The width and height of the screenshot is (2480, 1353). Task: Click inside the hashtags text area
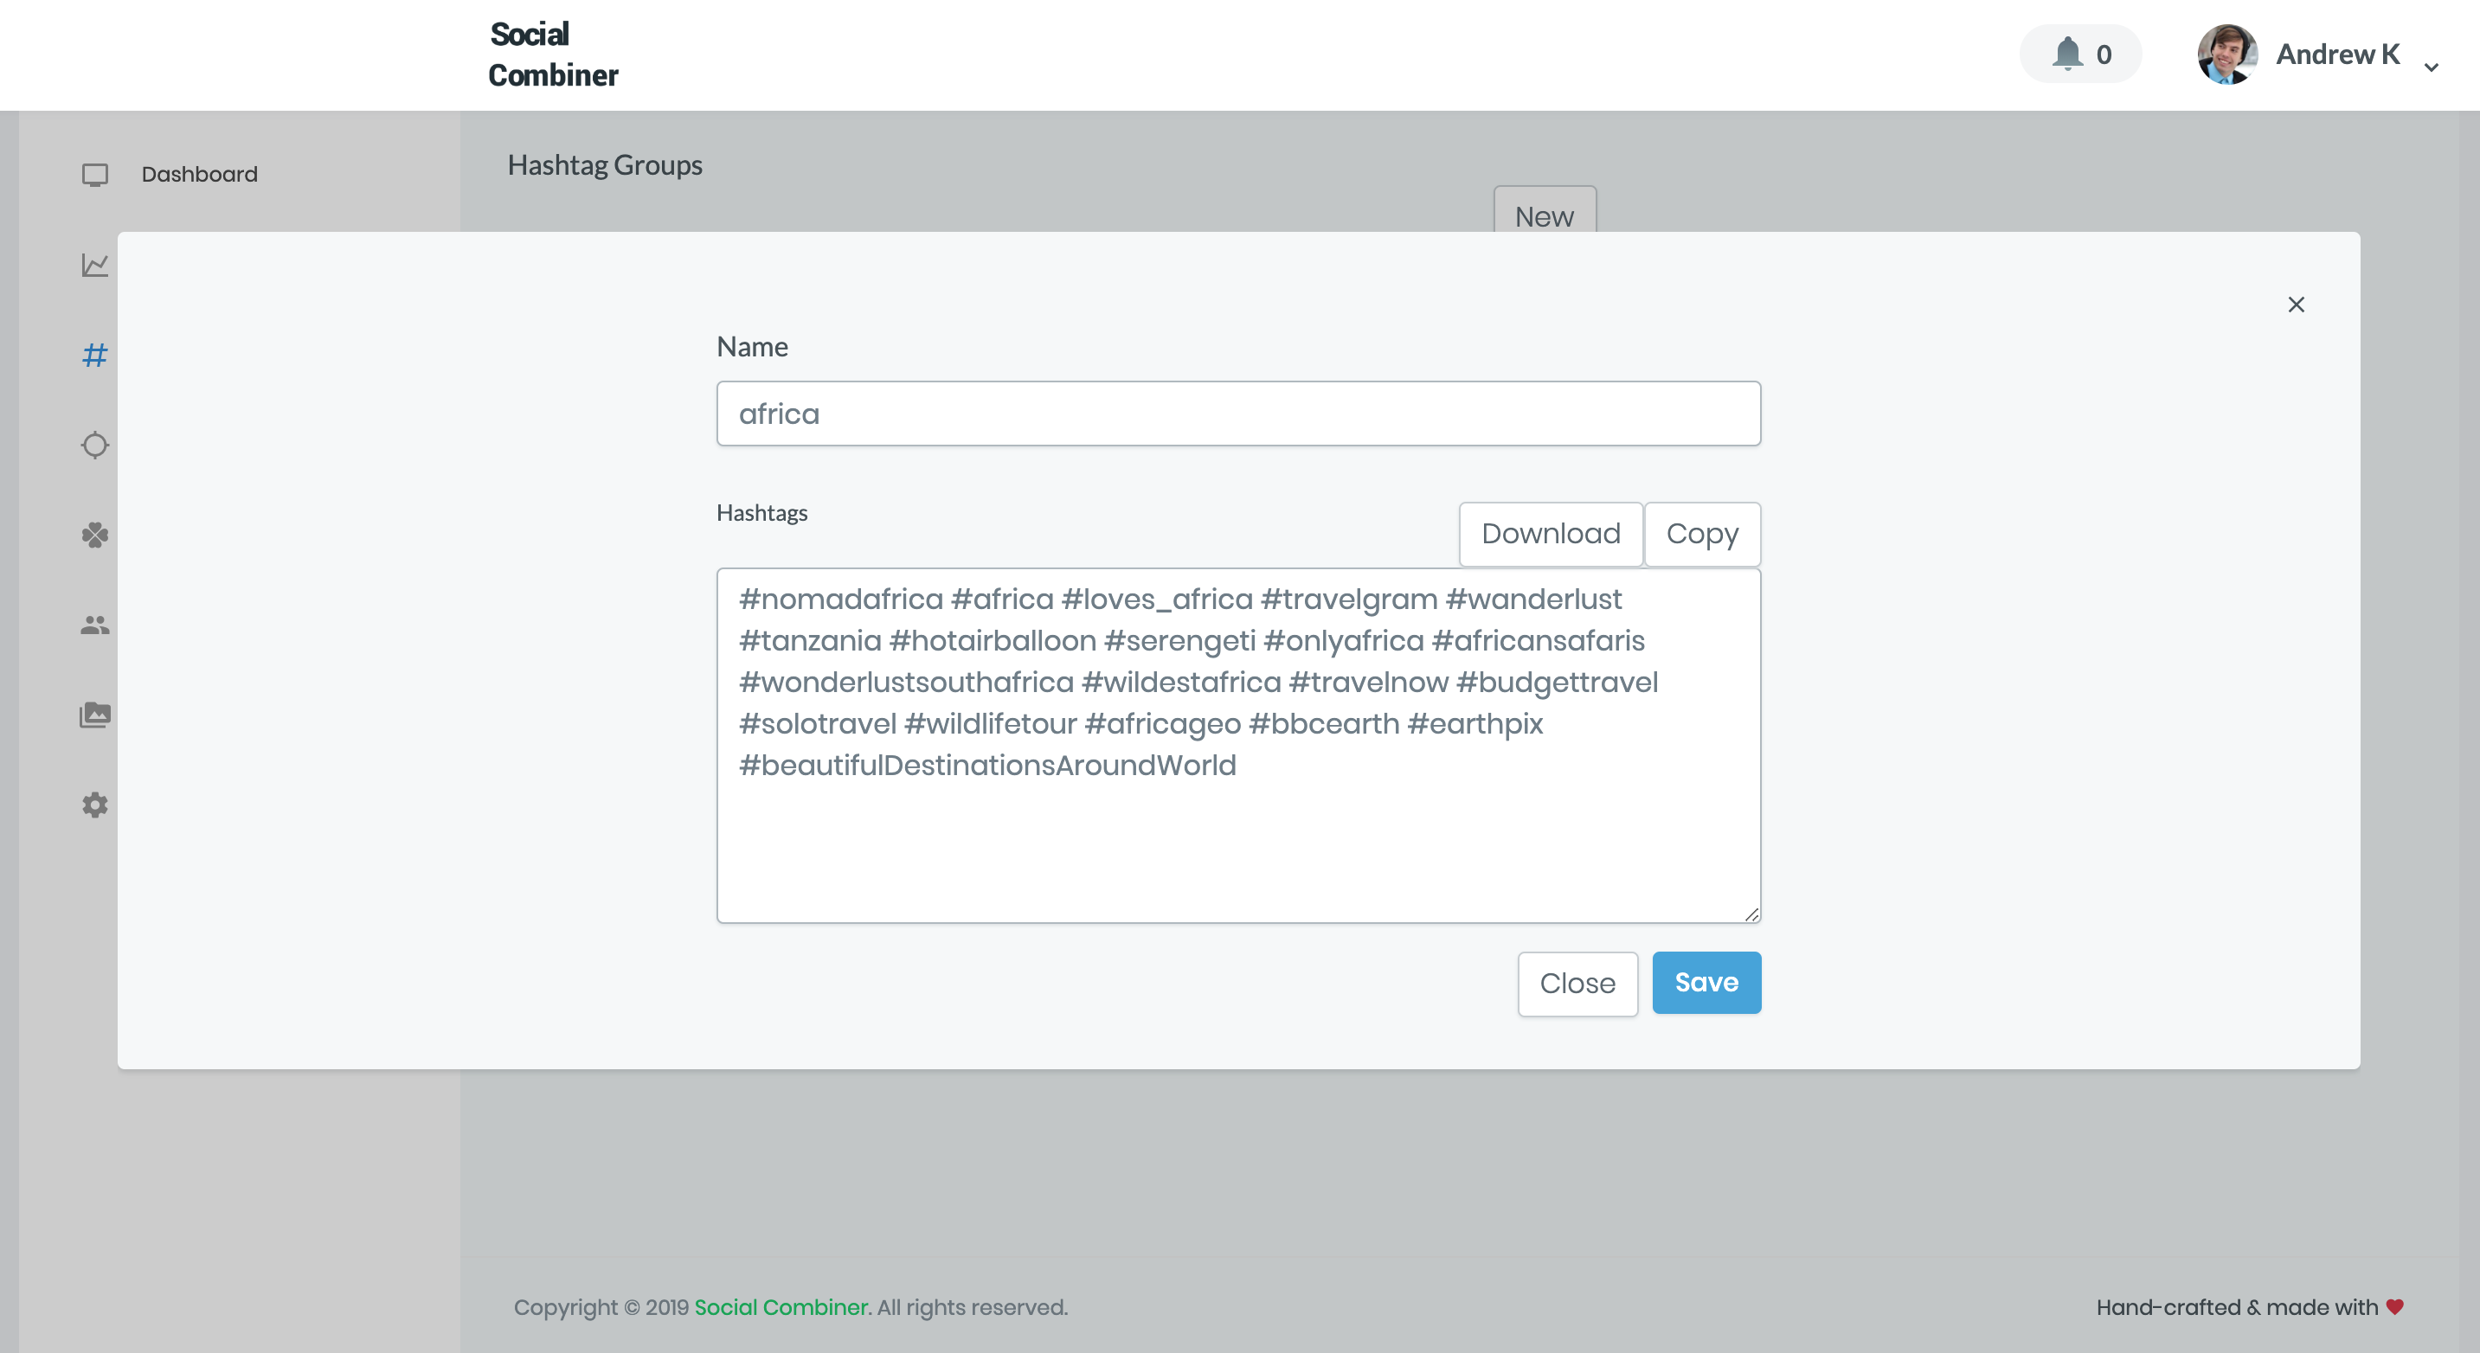[x=1238, y=741]
